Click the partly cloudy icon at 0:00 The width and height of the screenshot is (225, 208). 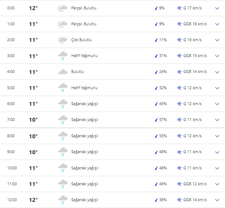click(63, 8)
